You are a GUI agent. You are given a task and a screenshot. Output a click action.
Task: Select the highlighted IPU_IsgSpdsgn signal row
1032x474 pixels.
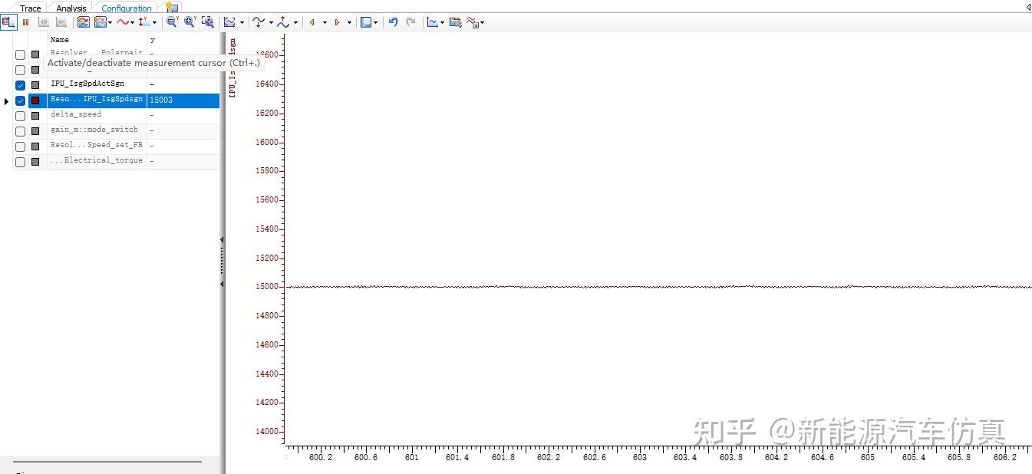click(x=96, y=99)
